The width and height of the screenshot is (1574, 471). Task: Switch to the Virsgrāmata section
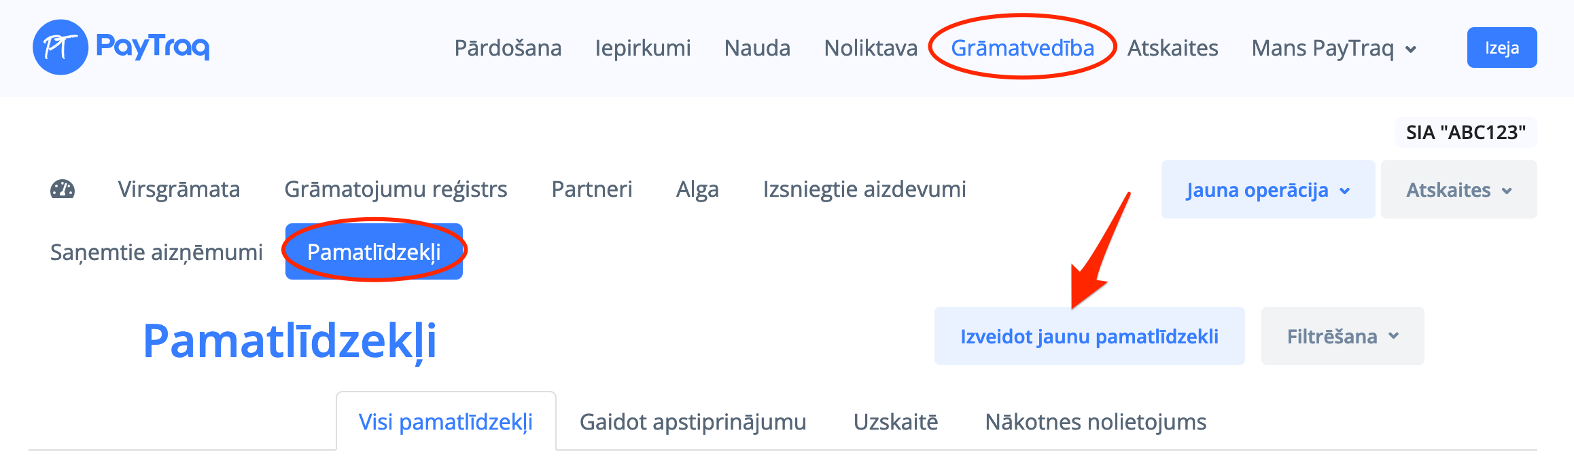pos(179,189)
